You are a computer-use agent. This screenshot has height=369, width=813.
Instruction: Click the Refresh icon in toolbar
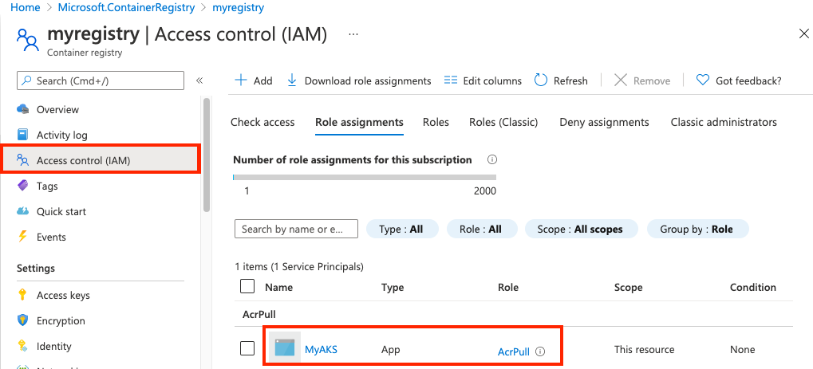[541, 80]
